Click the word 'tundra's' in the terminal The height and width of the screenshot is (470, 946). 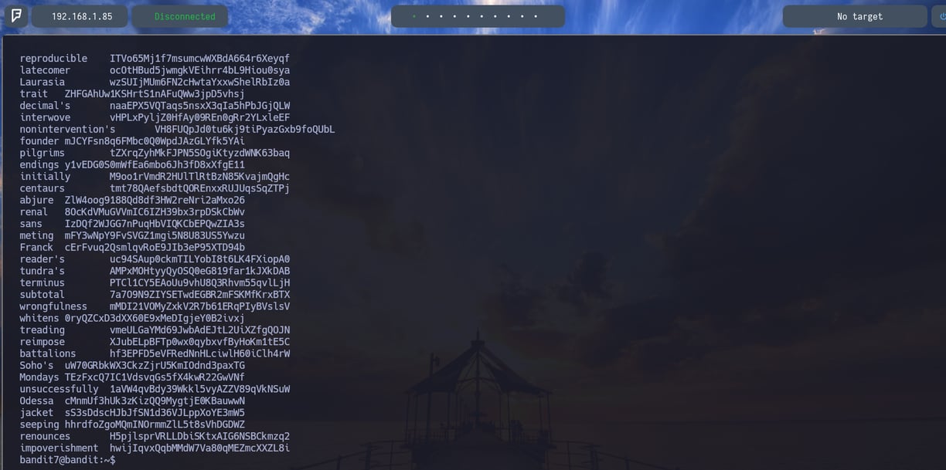pos(43,272)
